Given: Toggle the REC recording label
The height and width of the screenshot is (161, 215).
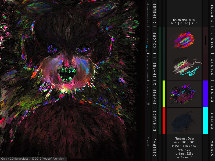Looking at the screenshot, I should [148, 141].
